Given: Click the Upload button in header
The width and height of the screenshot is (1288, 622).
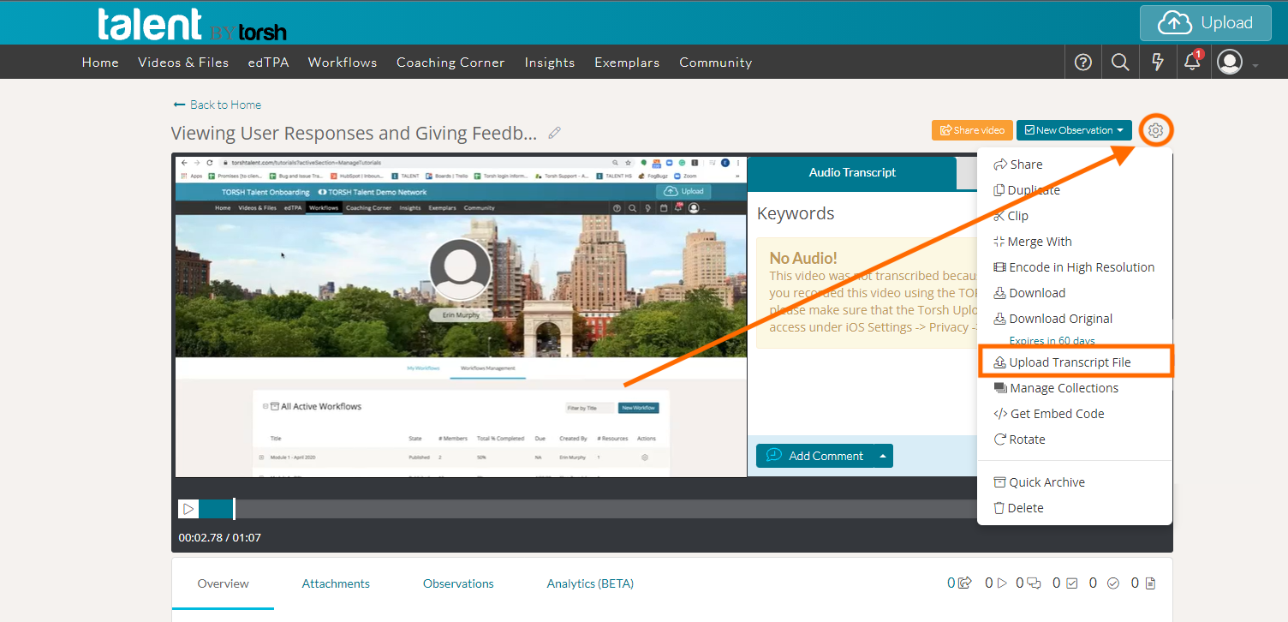Looking at the screenshot, I should tap(1205, 23).
